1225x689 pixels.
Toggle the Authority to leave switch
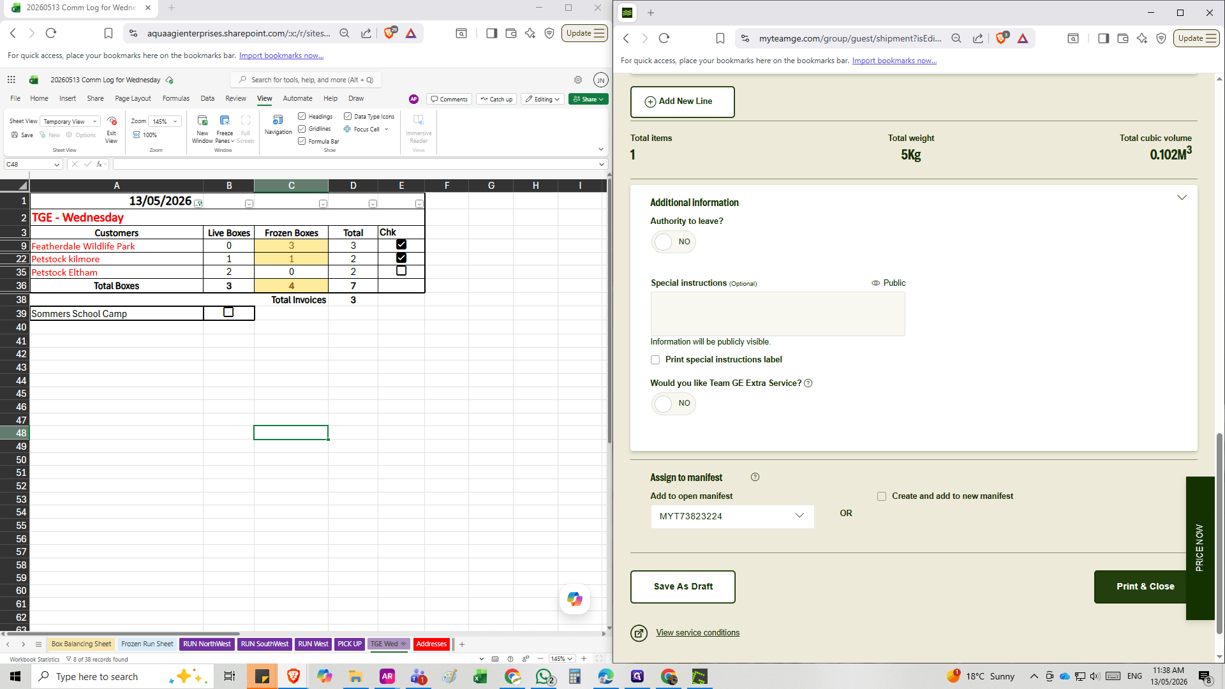tap(673, 242)
